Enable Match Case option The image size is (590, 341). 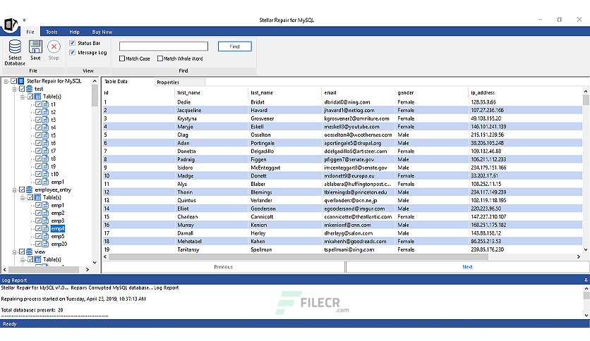(122, 58)
